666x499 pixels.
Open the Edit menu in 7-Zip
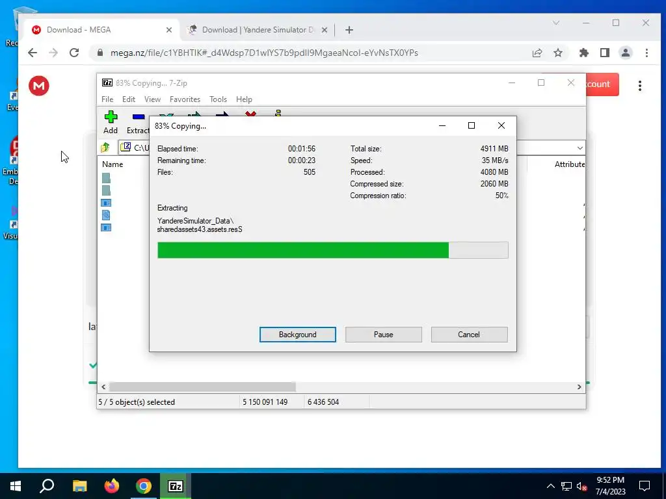(x=129, y=99)
